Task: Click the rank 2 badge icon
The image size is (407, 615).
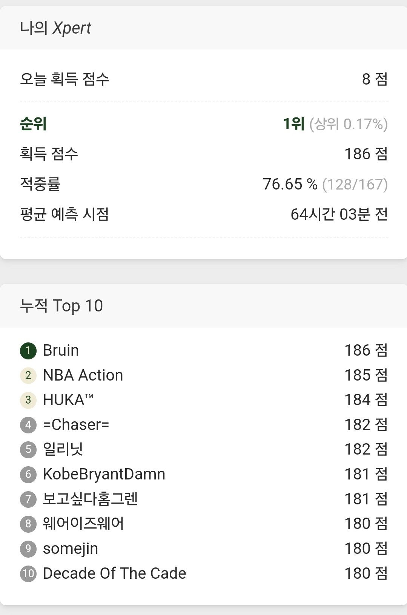Action: (x=28, y=376)
